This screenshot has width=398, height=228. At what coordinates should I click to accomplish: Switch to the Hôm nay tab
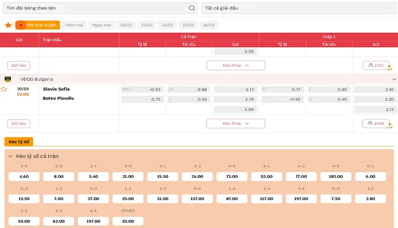pos(74,25)
